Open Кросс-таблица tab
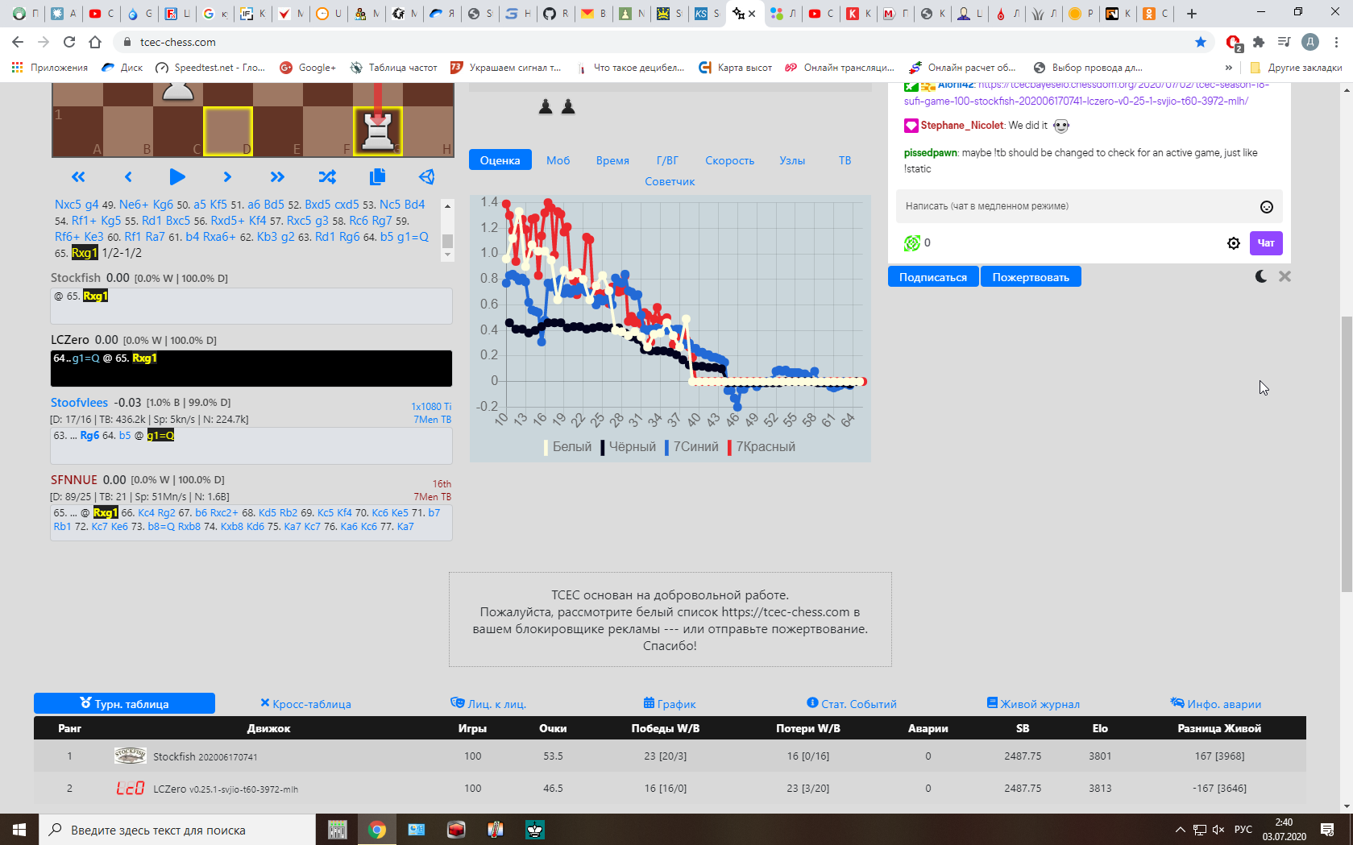Image resolution: width=1353 pixels, height=845 pixels. [305, 704]
